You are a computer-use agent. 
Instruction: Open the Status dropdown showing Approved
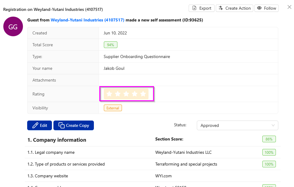click(x=237, y=125)
